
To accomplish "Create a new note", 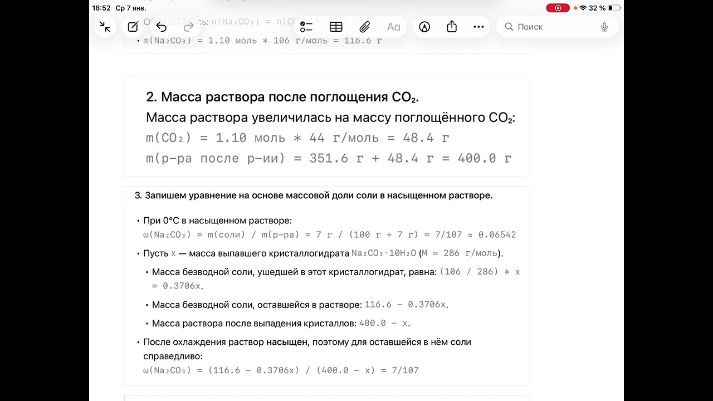I will pyautogui.click(x=133, y=27).
